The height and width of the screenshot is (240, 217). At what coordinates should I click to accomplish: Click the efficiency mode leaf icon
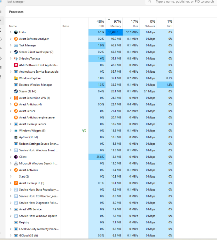(x=84, y=131)
